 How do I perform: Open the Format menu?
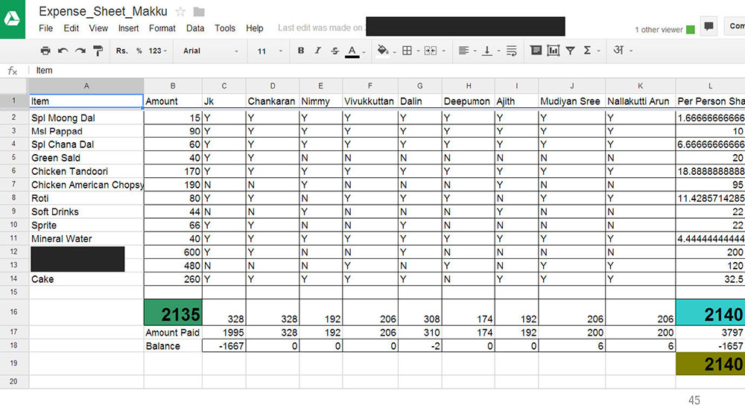pos(162,28)
